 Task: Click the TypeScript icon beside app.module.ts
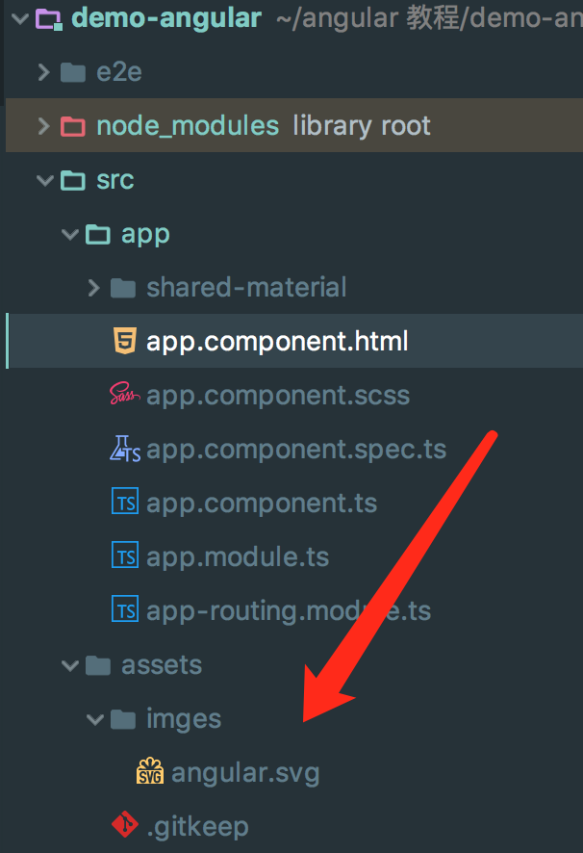[124, 556]
